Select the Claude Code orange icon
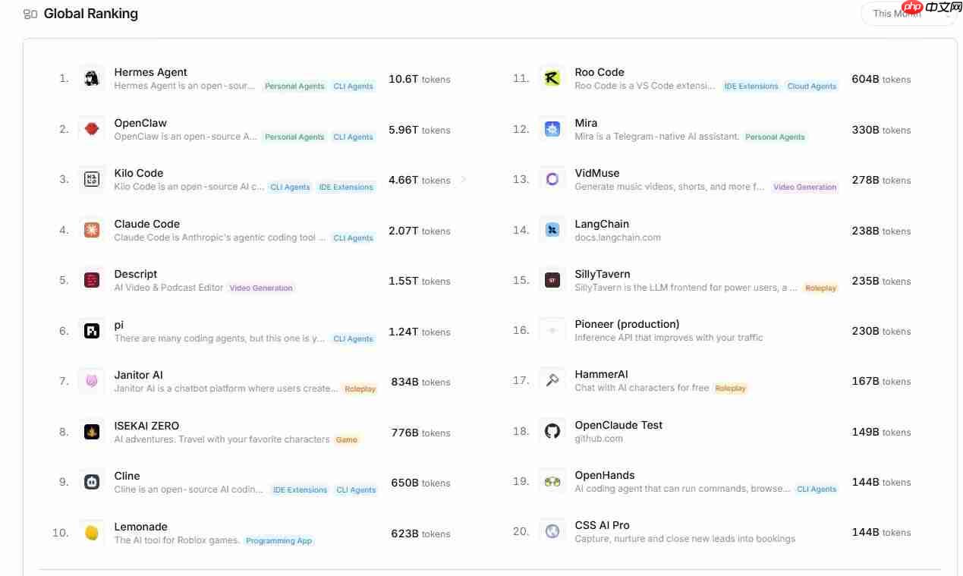Viewport: 963px width, 576px height. point(92,230)
